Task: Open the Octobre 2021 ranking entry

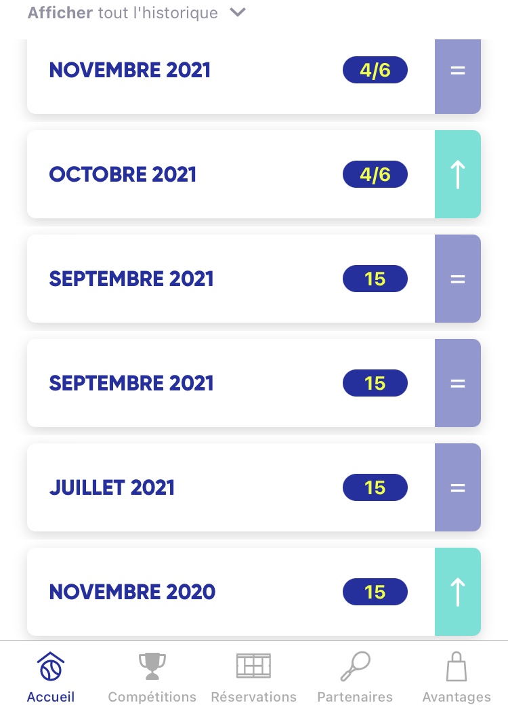Action: point(123,174)
